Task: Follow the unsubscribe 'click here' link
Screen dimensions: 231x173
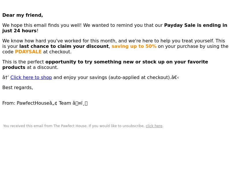Action: click(154, 126)
